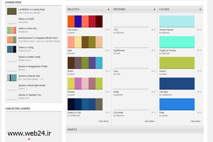Open SuezQ on black light strobe comment
Screen dimensions: 213x142
(x=32, y=86)
